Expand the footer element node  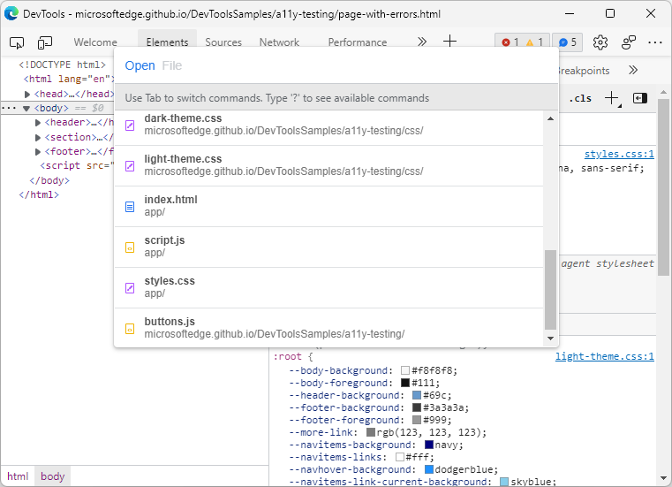point(37,151)
